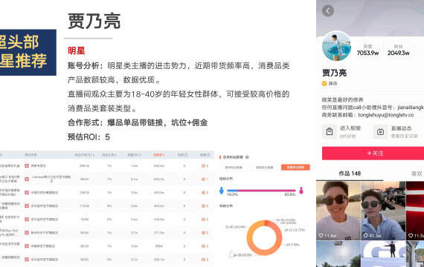Screen dimensions: 424x267
Task: Open the round profile avatar photo
Action: pos(336,46)
